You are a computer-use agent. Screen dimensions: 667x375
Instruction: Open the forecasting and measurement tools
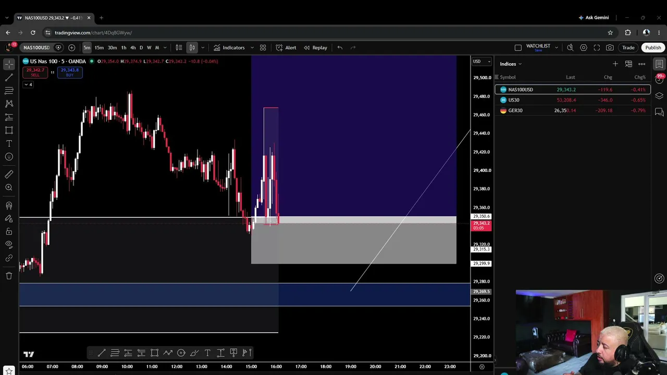[9, 117]
